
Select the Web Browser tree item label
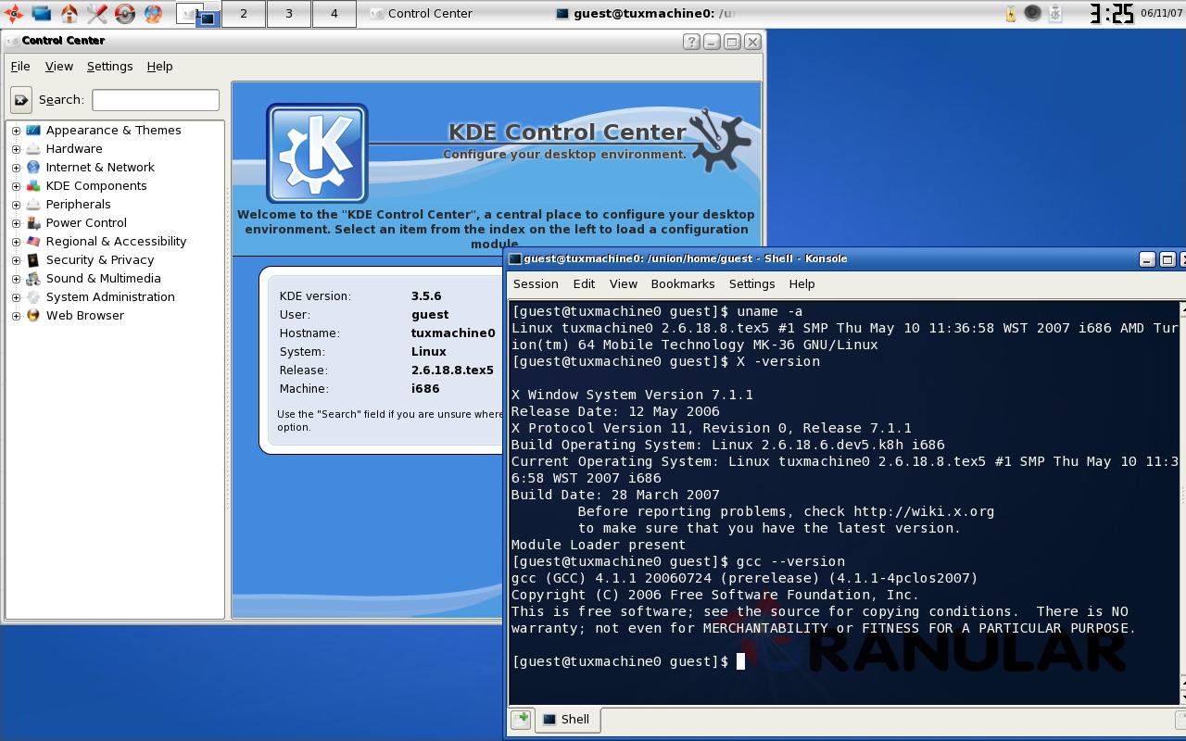[85, 315]
